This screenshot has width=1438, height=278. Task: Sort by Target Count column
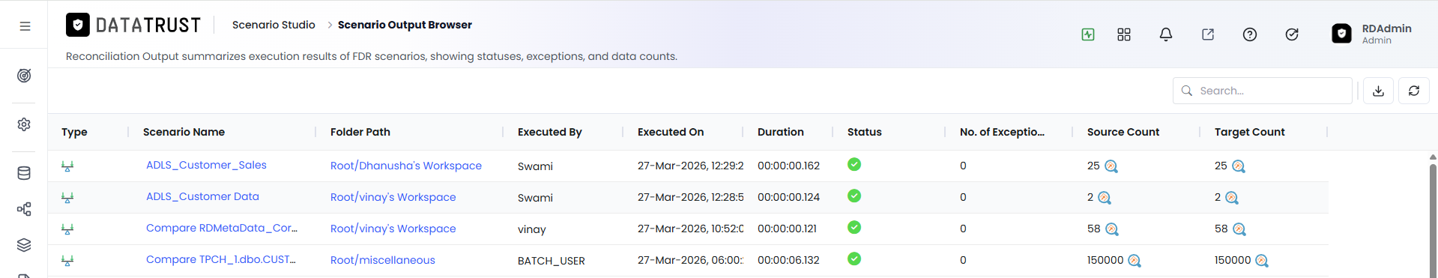[x=1250, y=132]
